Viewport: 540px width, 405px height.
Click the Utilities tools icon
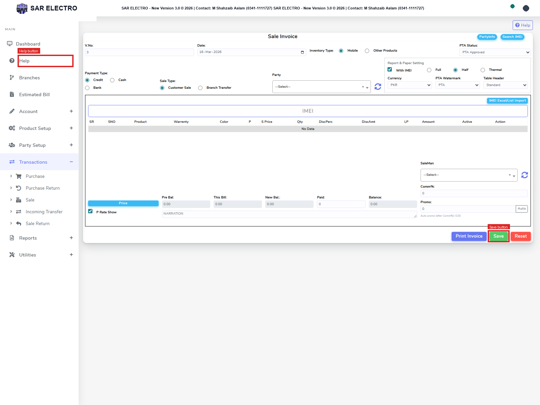point(12,254)
